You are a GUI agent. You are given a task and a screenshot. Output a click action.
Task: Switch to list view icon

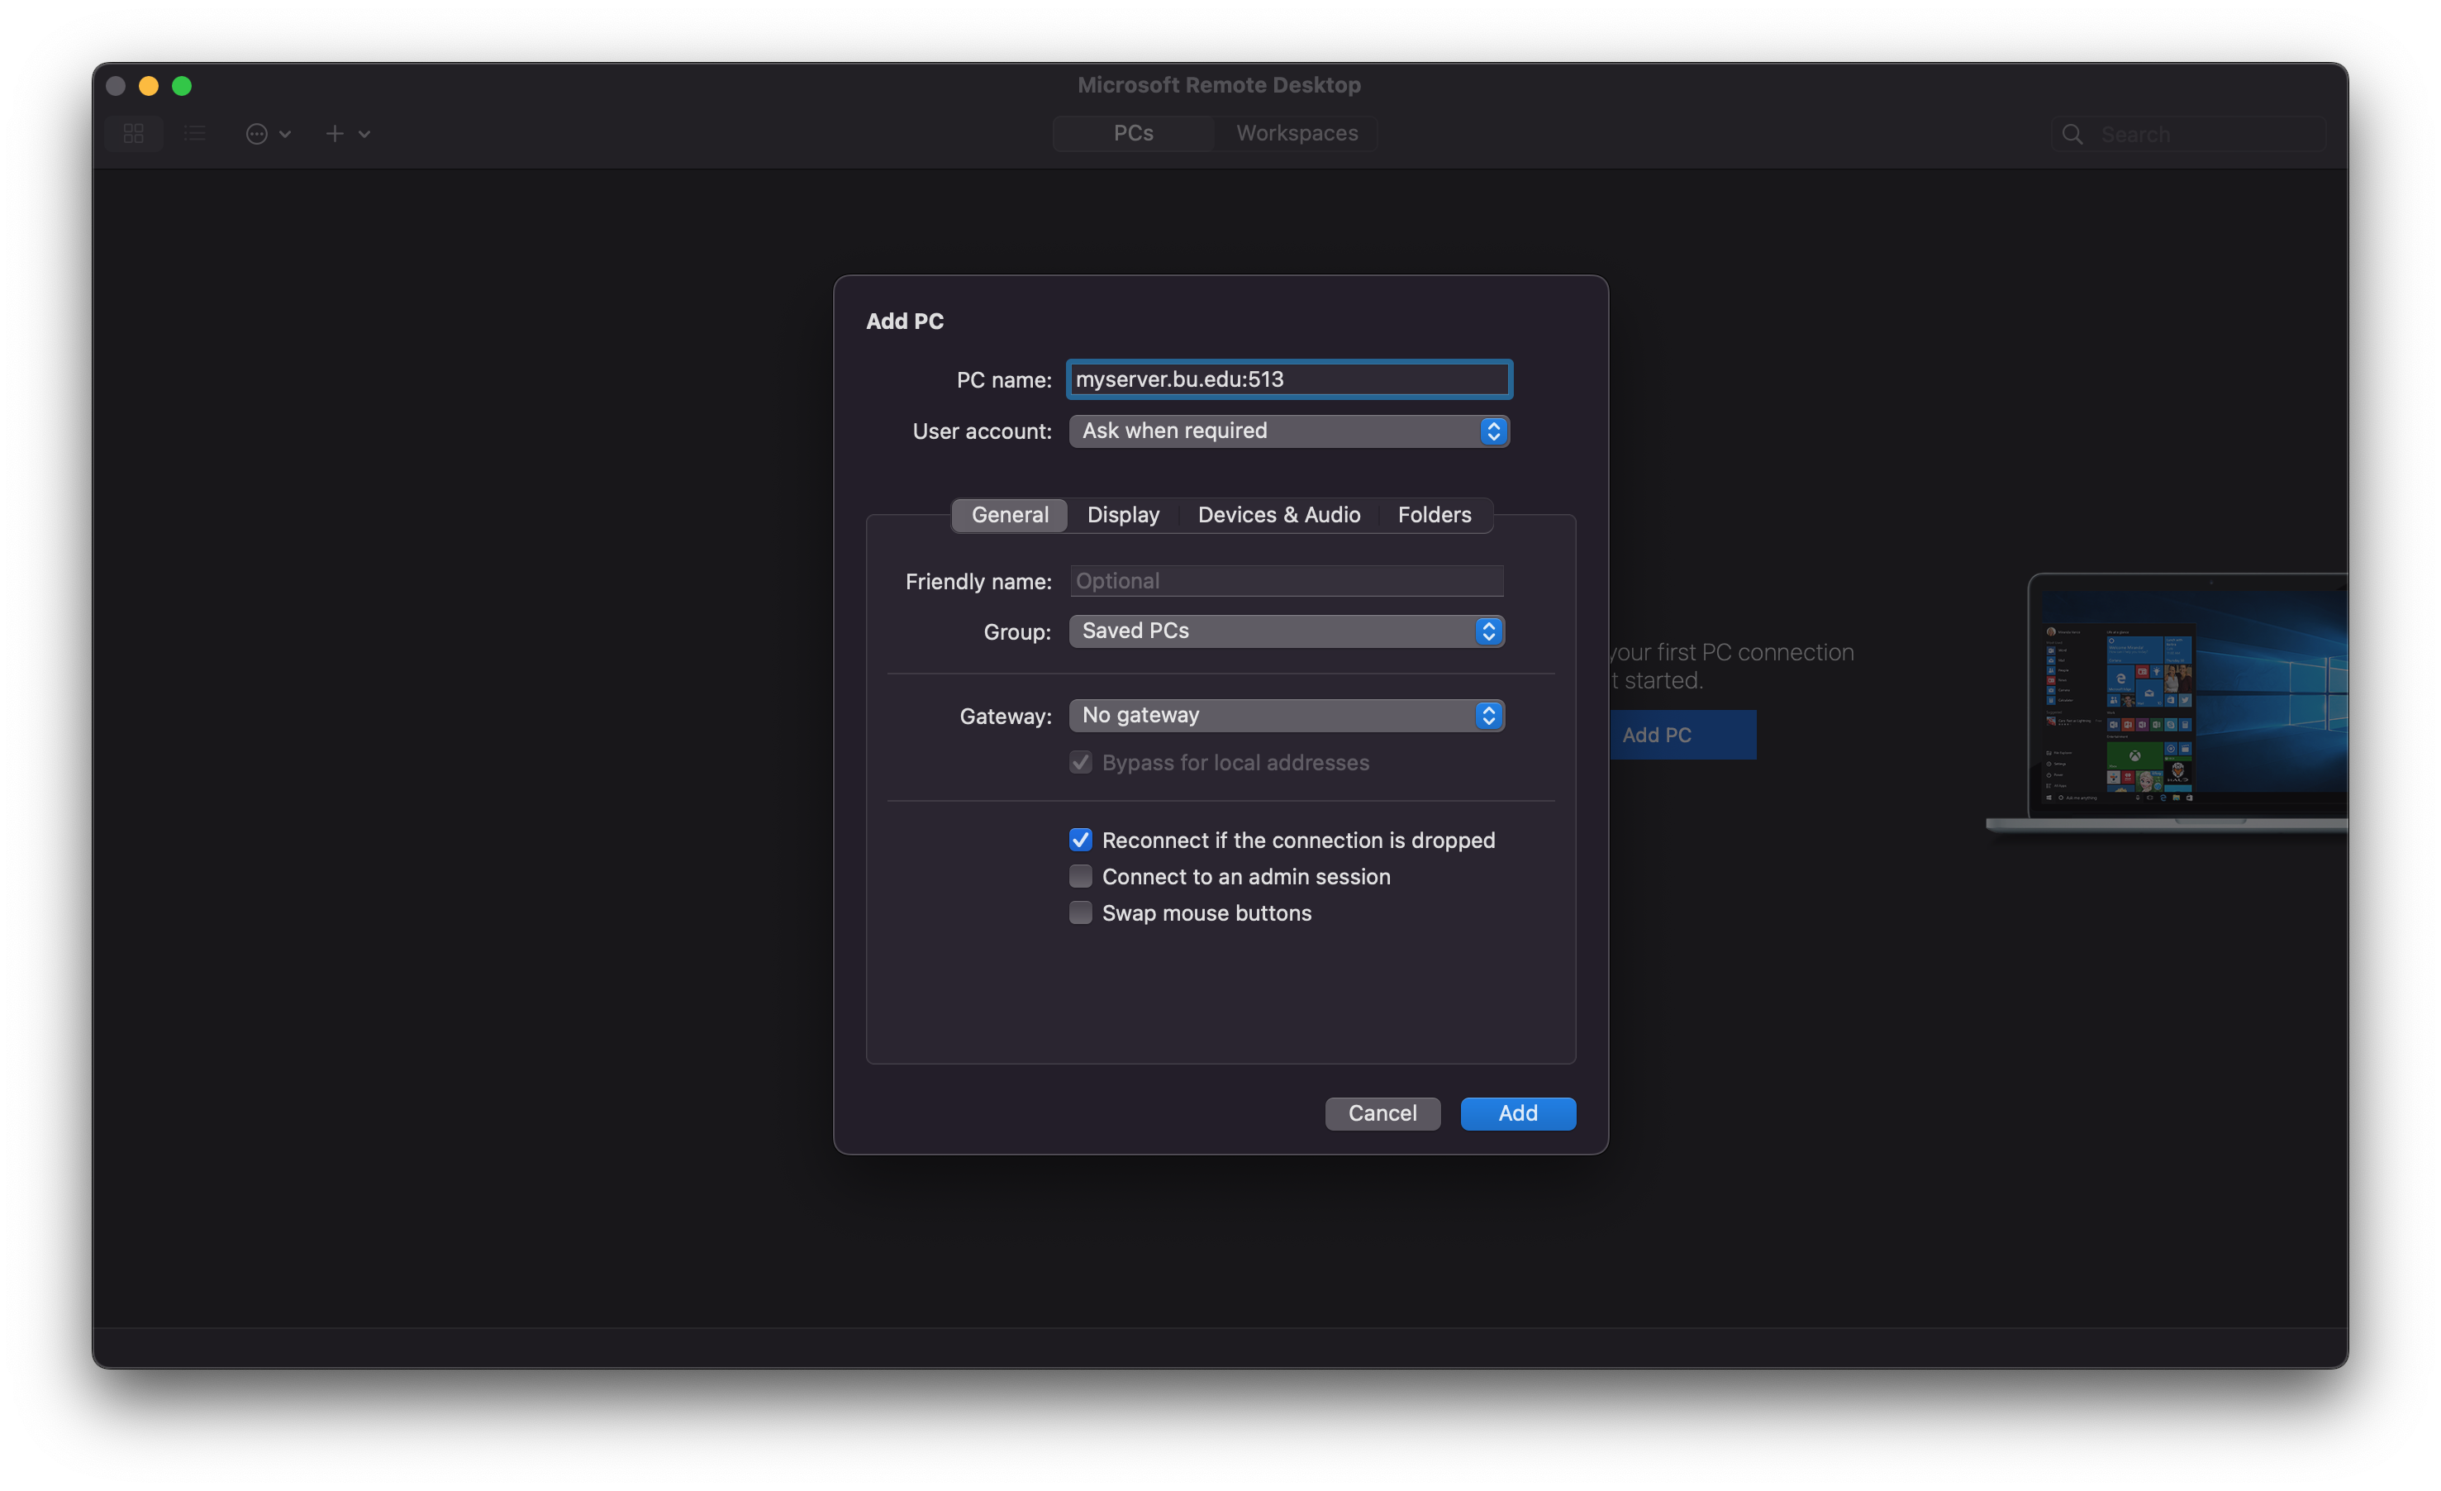tap(195, 133)
